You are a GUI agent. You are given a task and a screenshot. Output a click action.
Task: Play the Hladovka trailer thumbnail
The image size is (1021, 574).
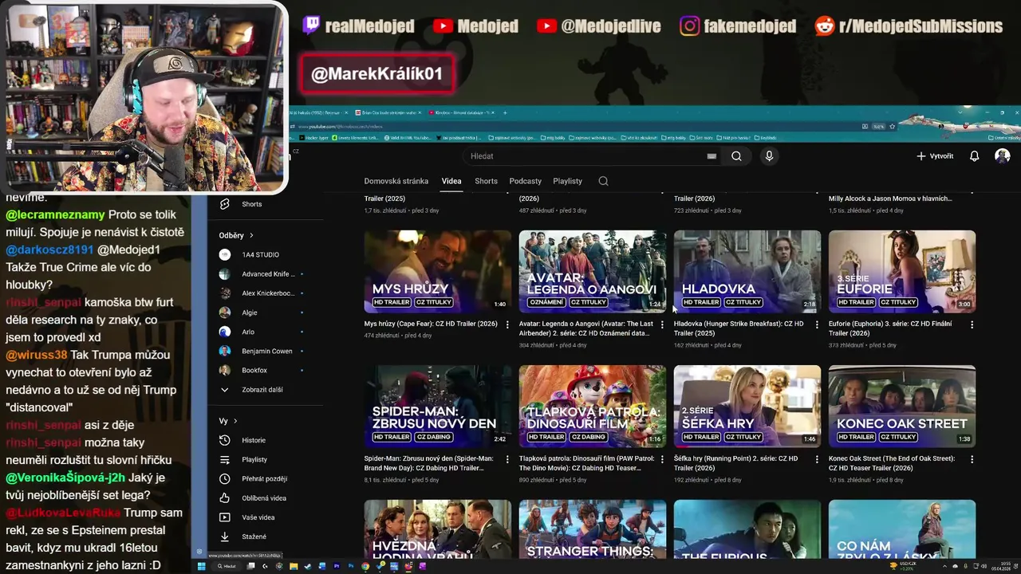pos(747,272)
